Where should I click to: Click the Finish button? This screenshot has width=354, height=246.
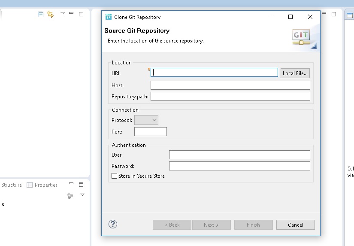pyautogui.click(x=253, y=225)
